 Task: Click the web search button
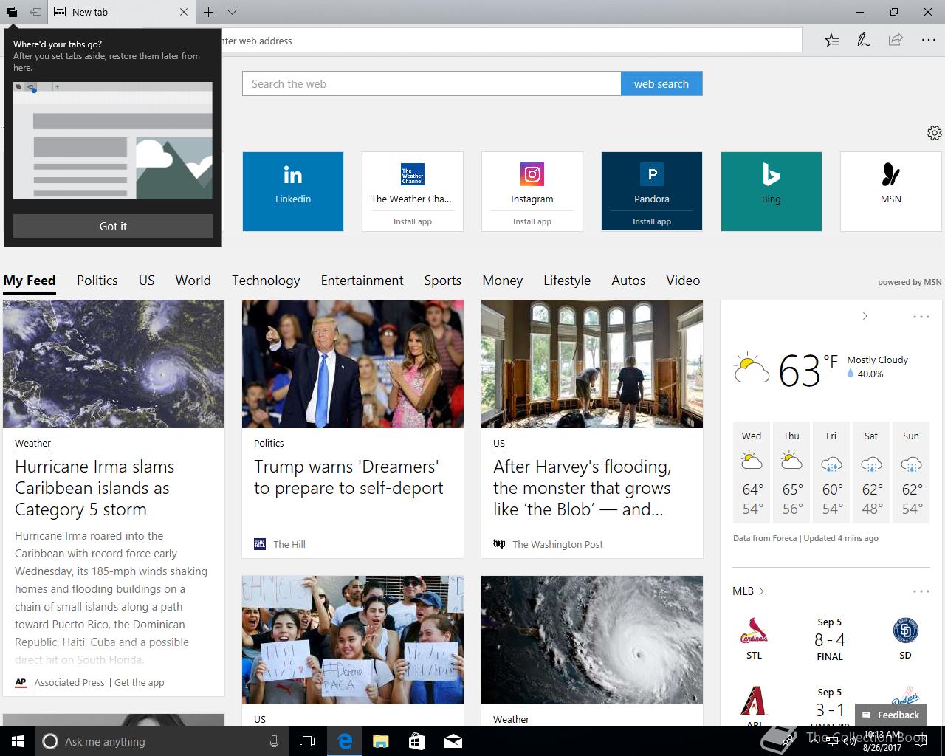(x=661, y=83)
